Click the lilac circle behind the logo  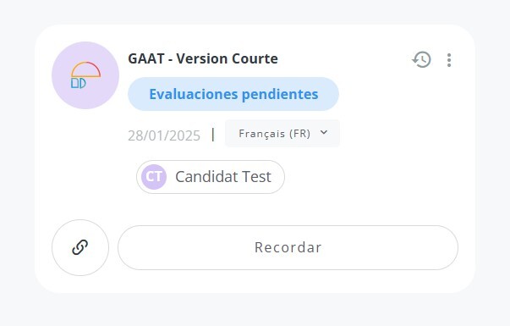coord(85,75)
